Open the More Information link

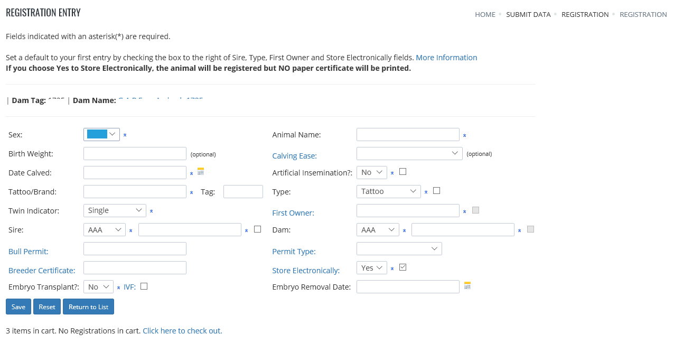446,58
